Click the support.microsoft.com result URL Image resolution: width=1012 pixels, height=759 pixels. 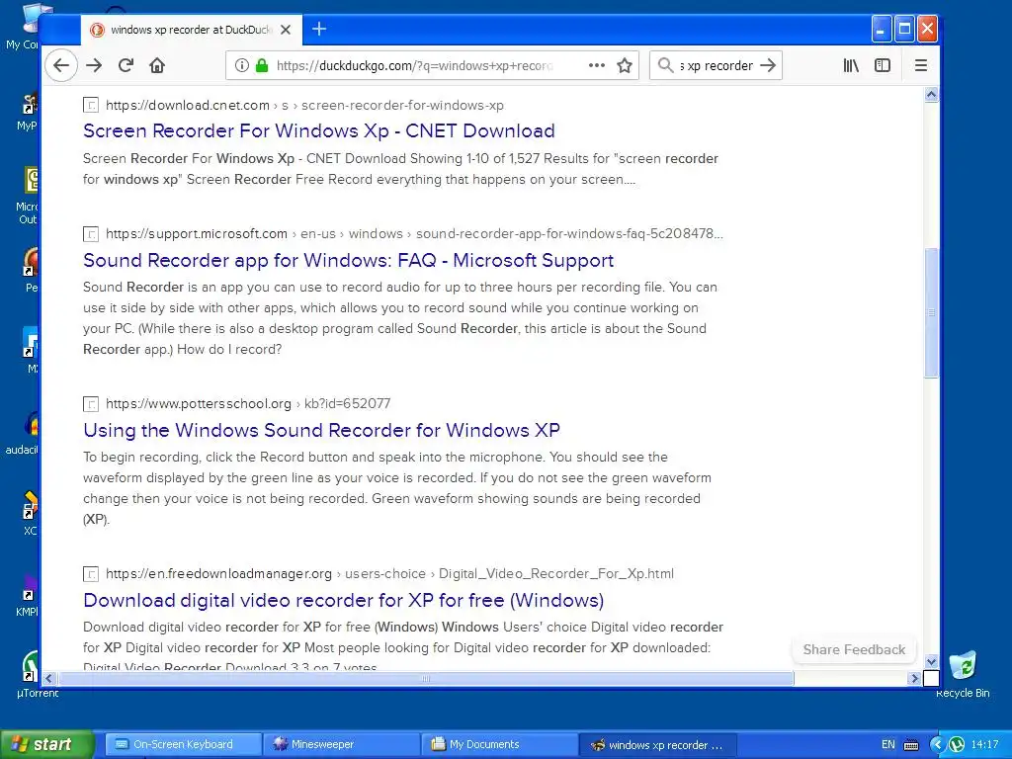click(414, 233)
